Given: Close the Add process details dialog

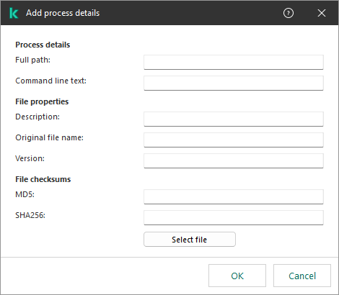Looking at the screenshot, I should [322, 13].
